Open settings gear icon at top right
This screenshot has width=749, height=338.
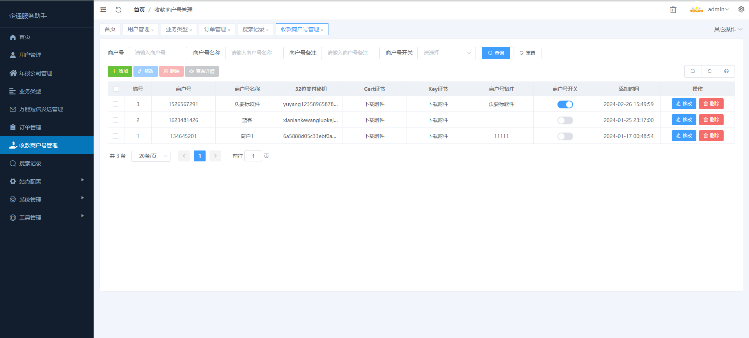click(x=741, y=9)
